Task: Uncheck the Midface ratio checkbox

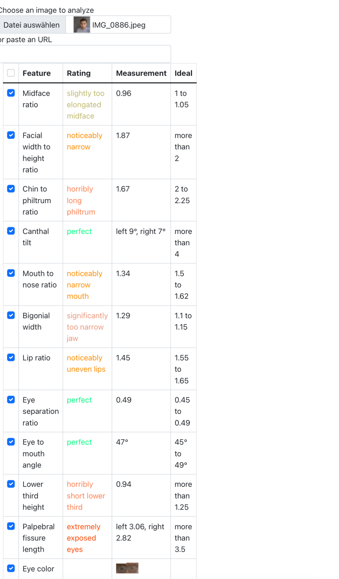Action: pos(11,93)
